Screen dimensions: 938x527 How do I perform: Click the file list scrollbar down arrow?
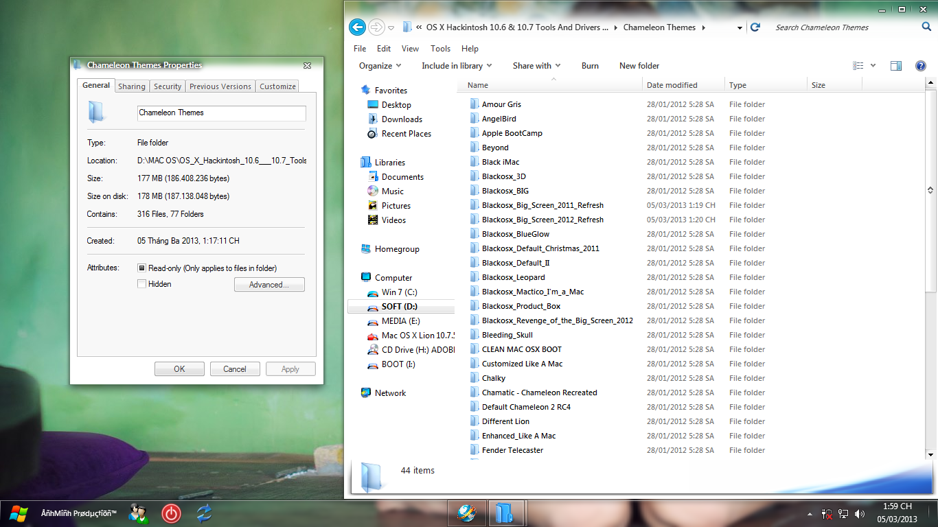click(930, 454)
